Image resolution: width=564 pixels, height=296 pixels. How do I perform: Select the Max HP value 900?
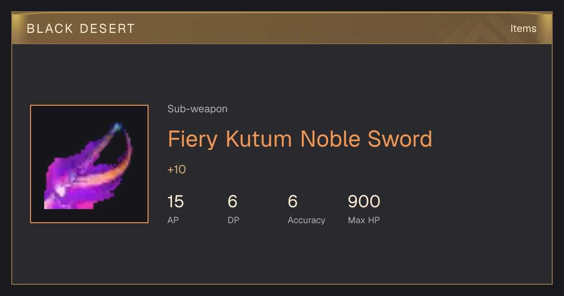364,202
